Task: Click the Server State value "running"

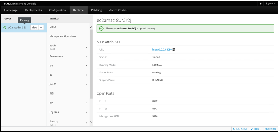Action: point(157,73)
